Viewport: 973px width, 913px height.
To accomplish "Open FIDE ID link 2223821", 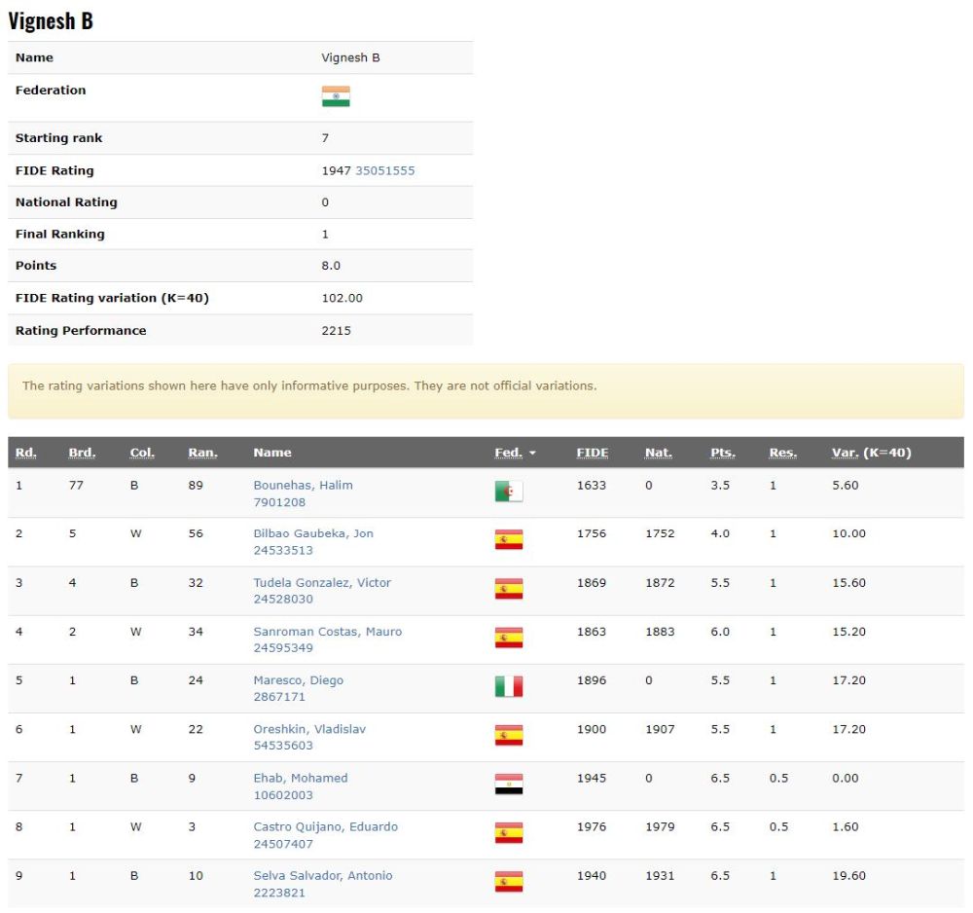I will (279, 893).
